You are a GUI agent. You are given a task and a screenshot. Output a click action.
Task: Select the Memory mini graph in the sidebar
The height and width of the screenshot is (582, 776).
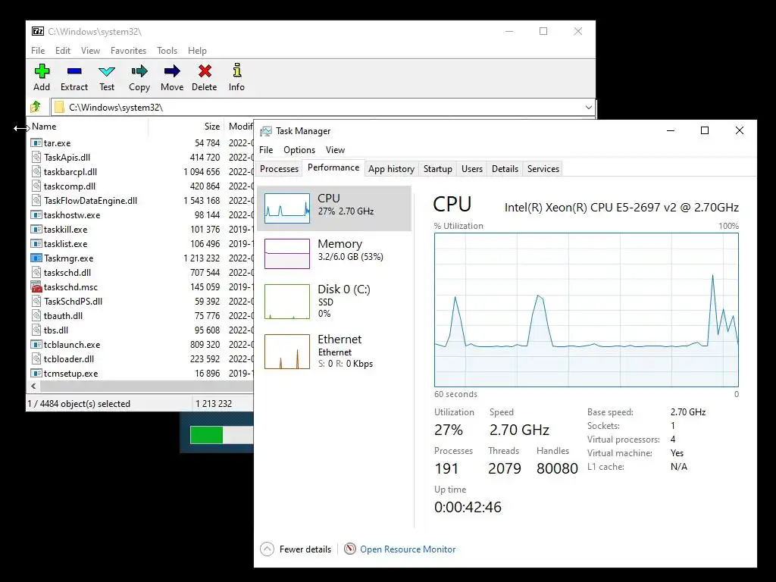287,253
